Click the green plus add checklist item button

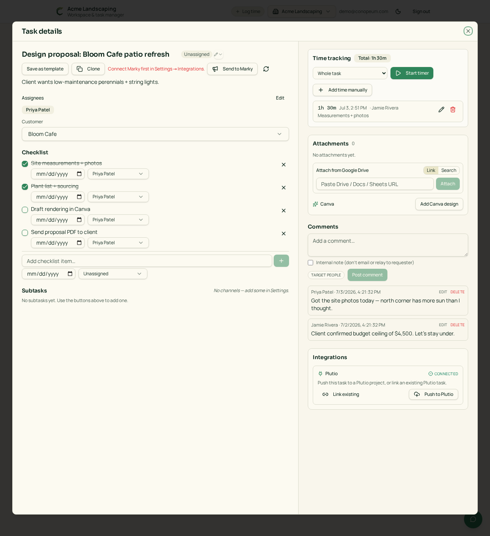tap(281, 261)
